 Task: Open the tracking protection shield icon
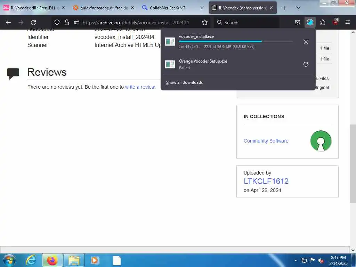tap(57, 22)
